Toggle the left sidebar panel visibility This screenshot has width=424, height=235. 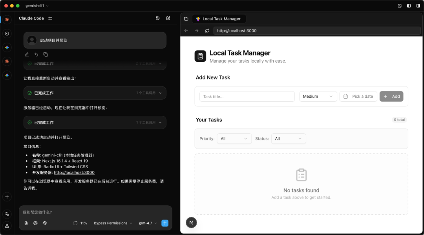coord(409,6)
